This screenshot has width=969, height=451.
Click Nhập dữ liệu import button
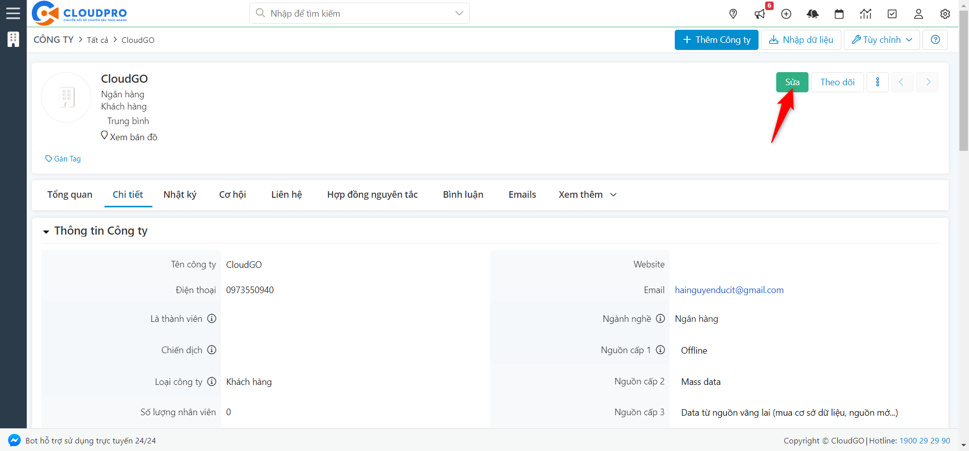[801, 40]
